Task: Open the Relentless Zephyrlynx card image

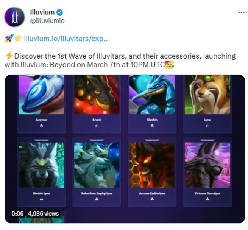Action: click(x=97, y=165)
